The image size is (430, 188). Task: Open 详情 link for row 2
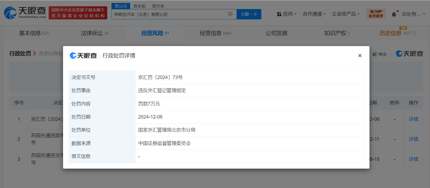click(413, 139)
